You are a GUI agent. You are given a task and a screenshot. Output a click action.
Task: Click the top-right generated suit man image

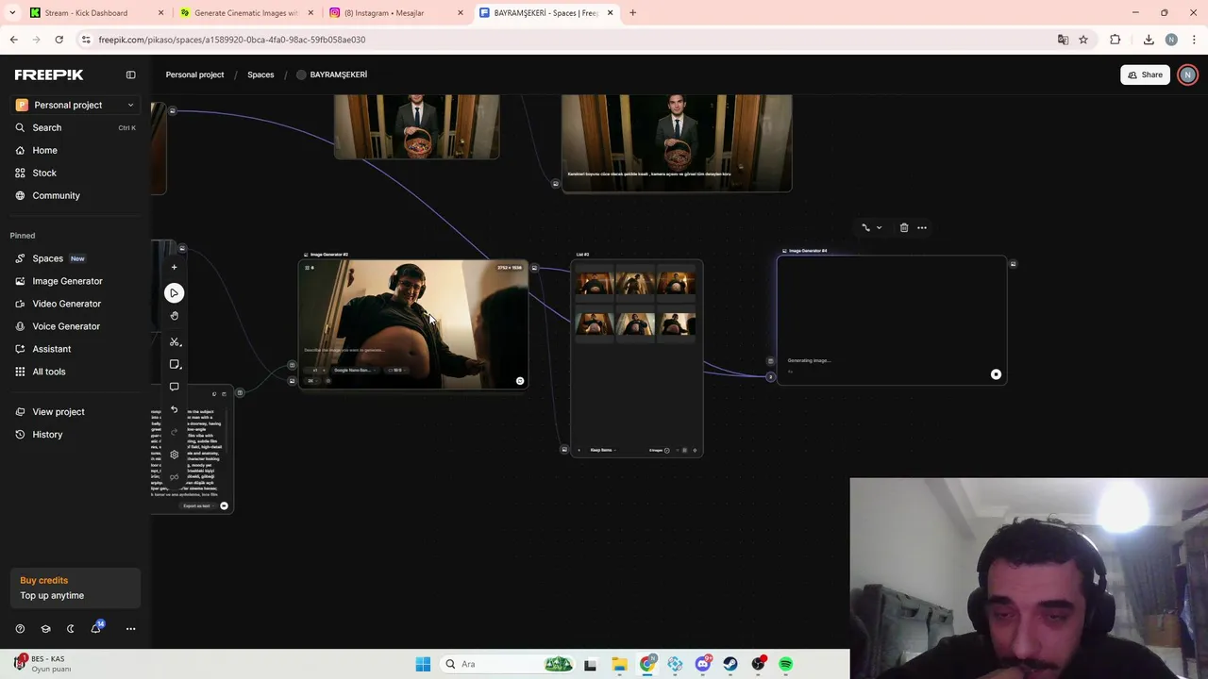pyautogui.click(x=677, y=141)
